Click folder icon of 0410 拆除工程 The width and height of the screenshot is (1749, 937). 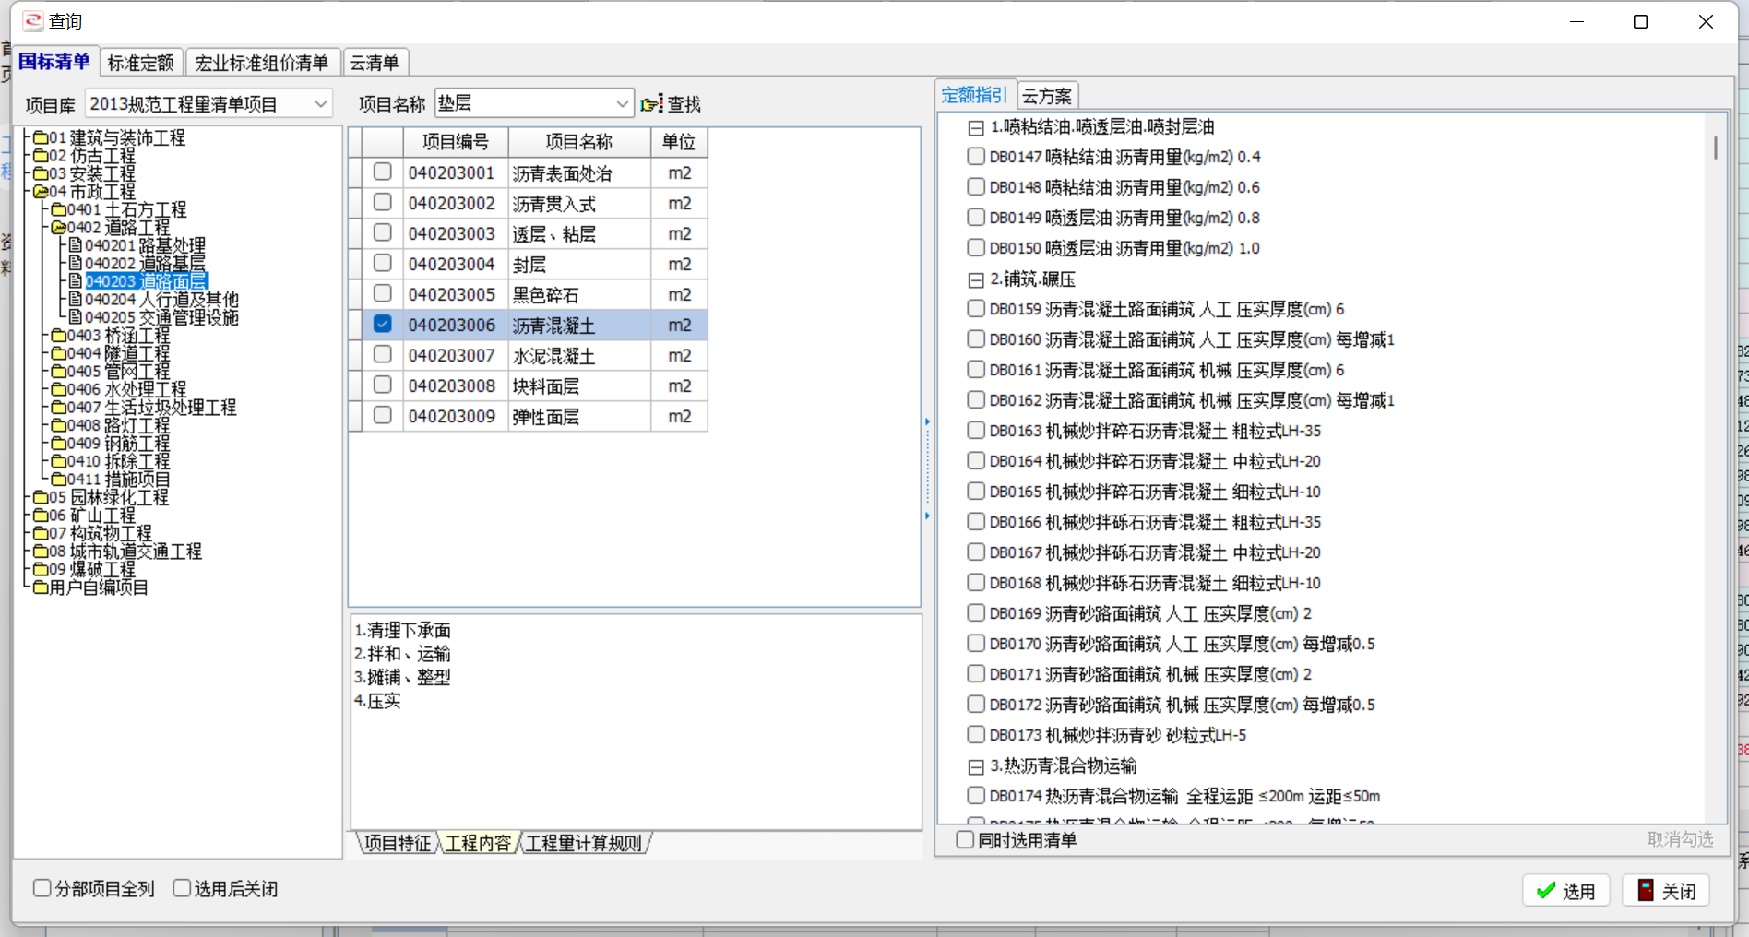coord(59,461)
